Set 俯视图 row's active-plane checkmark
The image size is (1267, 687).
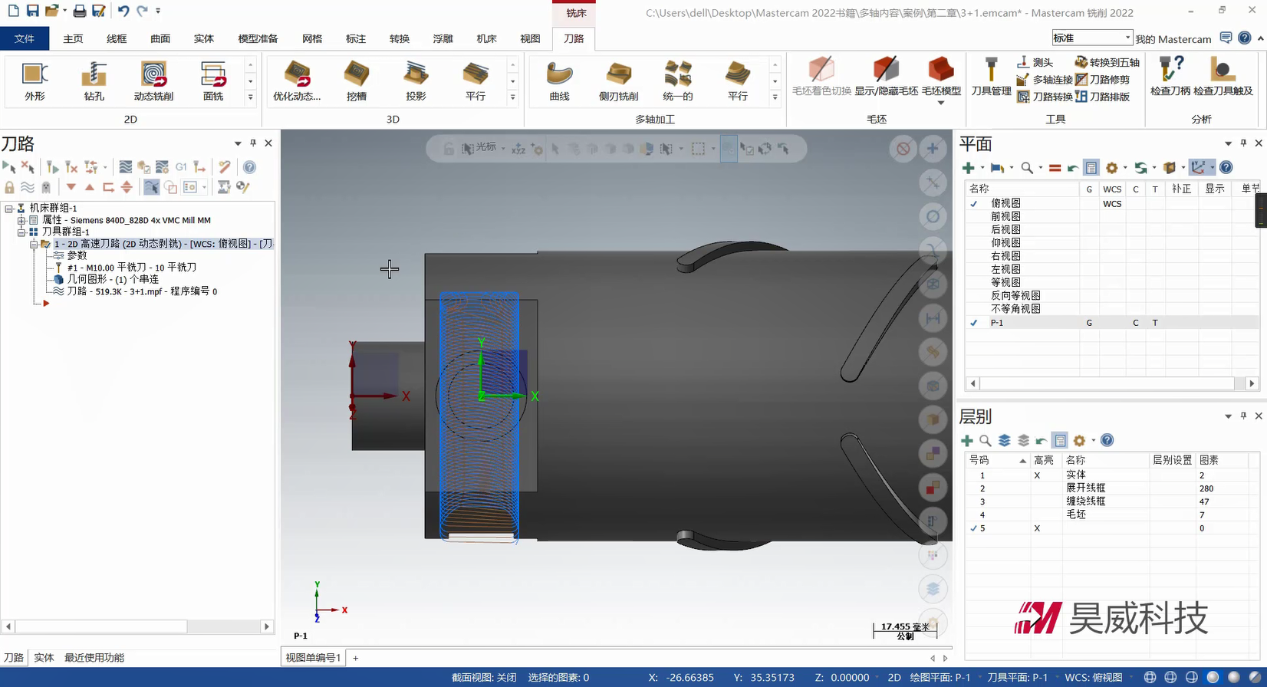click(974, 203)
